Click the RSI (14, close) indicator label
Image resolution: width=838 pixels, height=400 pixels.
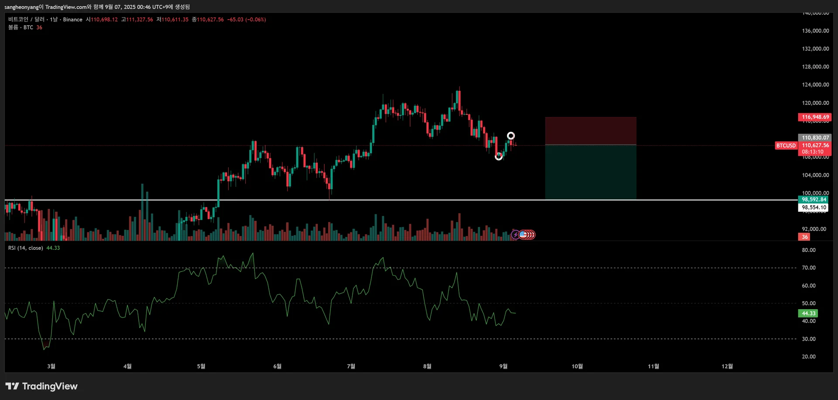25,248
